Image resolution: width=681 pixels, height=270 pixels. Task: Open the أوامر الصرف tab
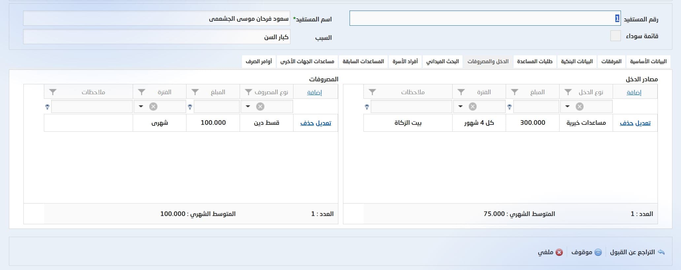[x=259, y=62]
